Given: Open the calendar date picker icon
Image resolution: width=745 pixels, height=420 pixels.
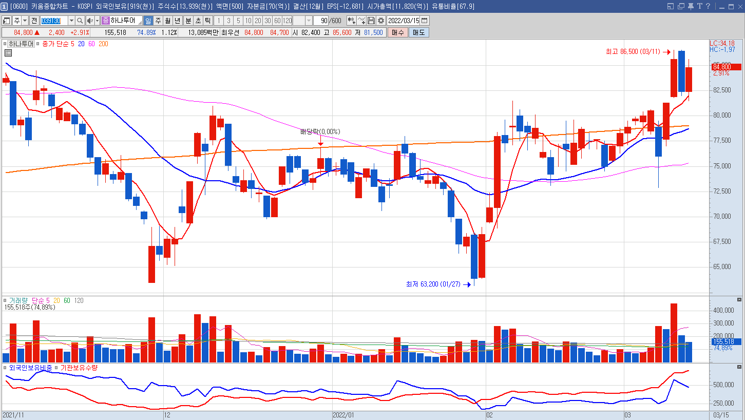Looking at the screenshot, I should pos(425,21).
